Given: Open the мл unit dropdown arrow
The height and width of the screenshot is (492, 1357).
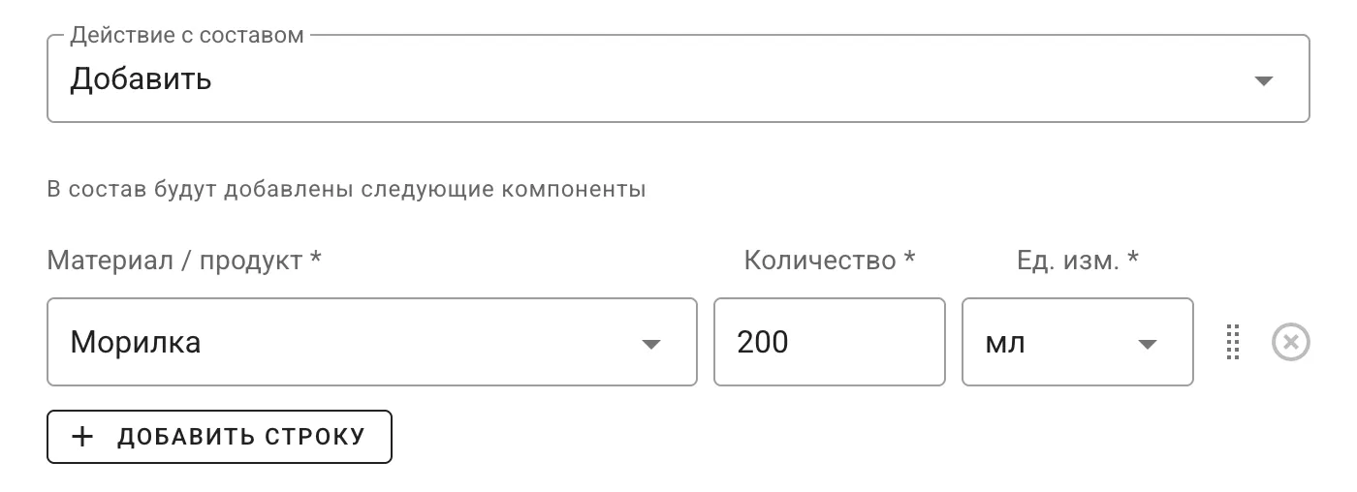Looking at the screenshot, I should pos(1148,344).
